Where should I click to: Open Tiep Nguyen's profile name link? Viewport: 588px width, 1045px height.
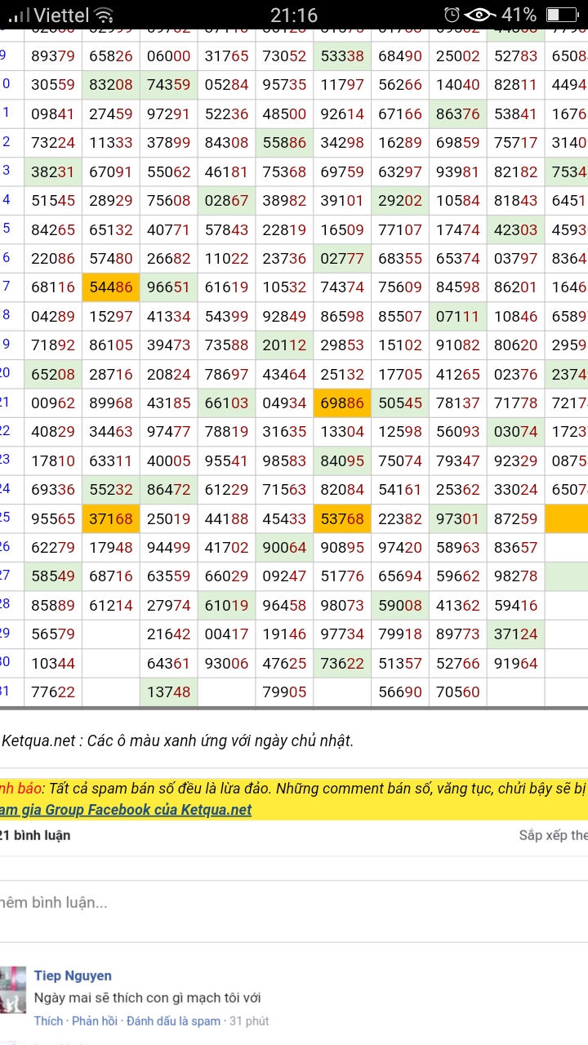(73, 976)
